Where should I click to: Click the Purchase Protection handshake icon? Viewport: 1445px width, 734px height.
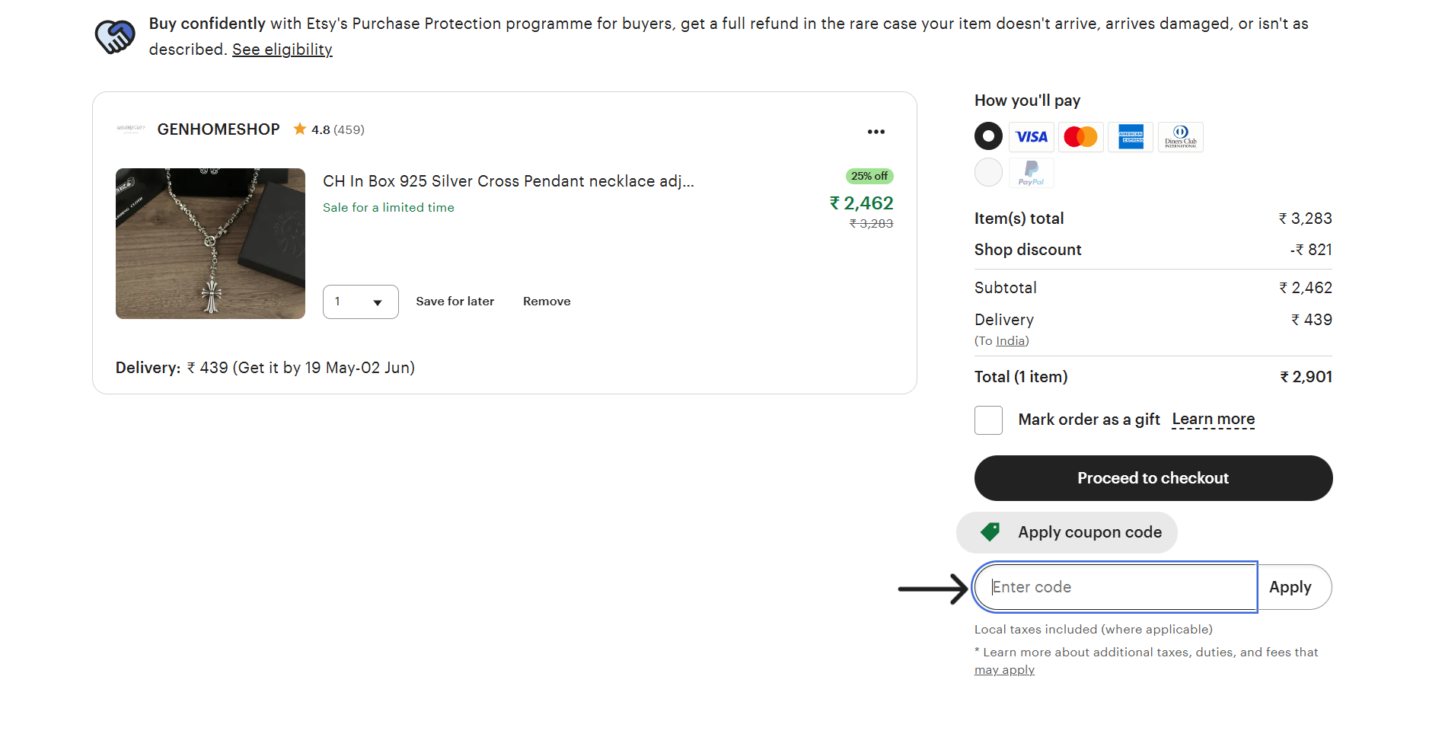(x=115, y=37)
